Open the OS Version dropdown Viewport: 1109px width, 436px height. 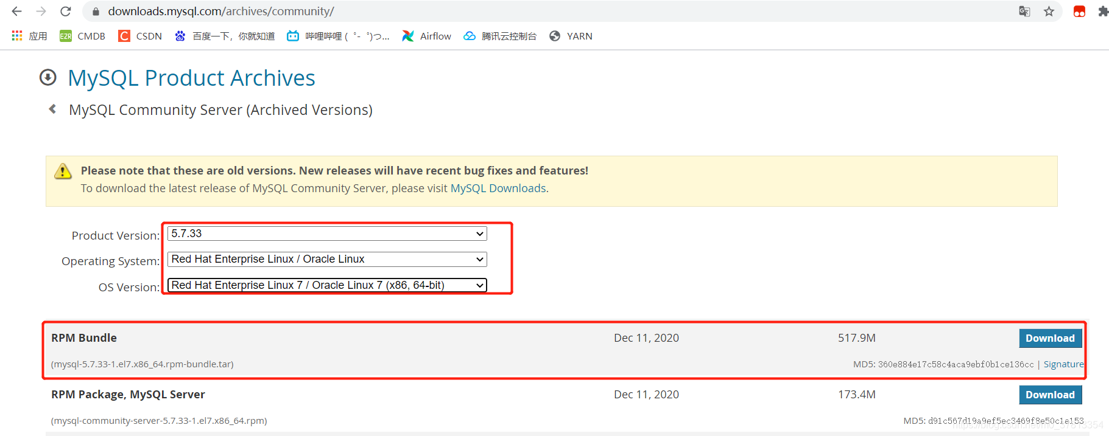(327, 285)
